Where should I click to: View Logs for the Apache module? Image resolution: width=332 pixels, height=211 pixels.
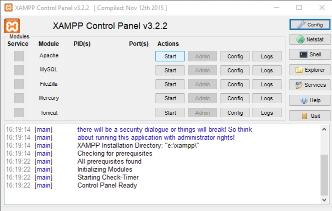point(267,56)
